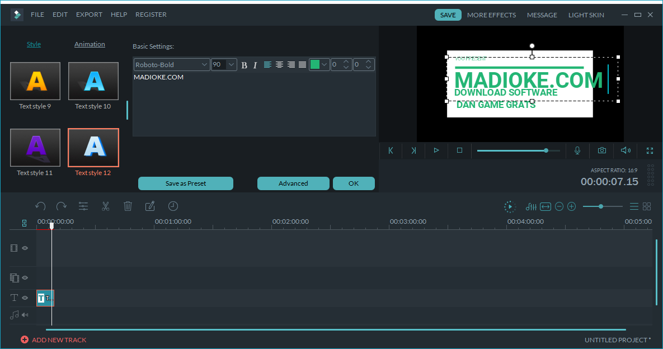The image size is (663, 349).
Task: Toggle bold formatting
Action: pos(244,65)
